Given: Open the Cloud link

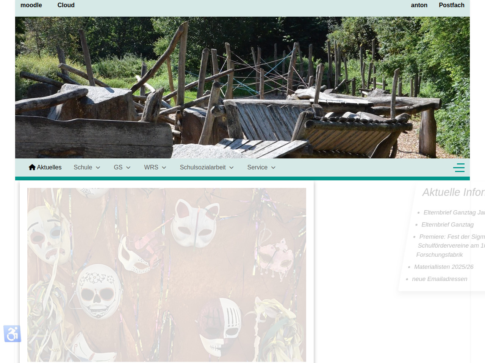Looking at the screenshot, I should click(66, 5).
